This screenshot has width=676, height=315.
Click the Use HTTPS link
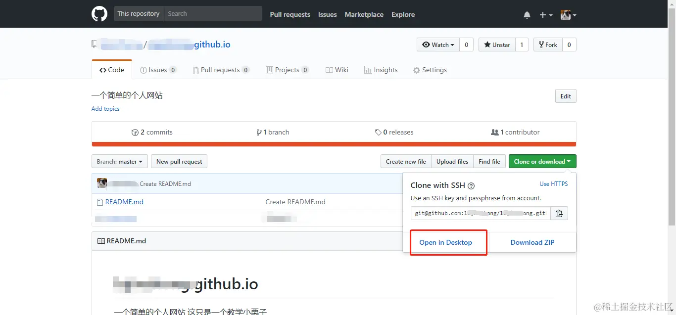554,184
